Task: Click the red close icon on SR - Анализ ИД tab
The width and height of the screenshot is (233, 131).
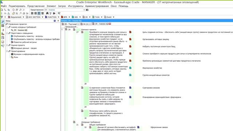Action: (110, 24)
